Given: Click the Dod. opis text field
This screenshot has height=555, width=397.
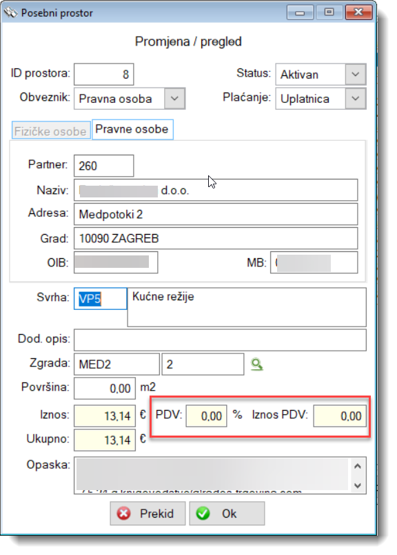Looking at the screenshot, I should click(x=220, y=340).
